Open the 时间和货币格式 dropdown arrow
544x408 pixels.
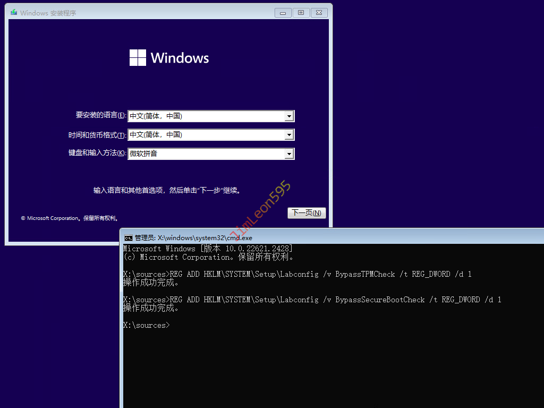(x=289, y=135)
